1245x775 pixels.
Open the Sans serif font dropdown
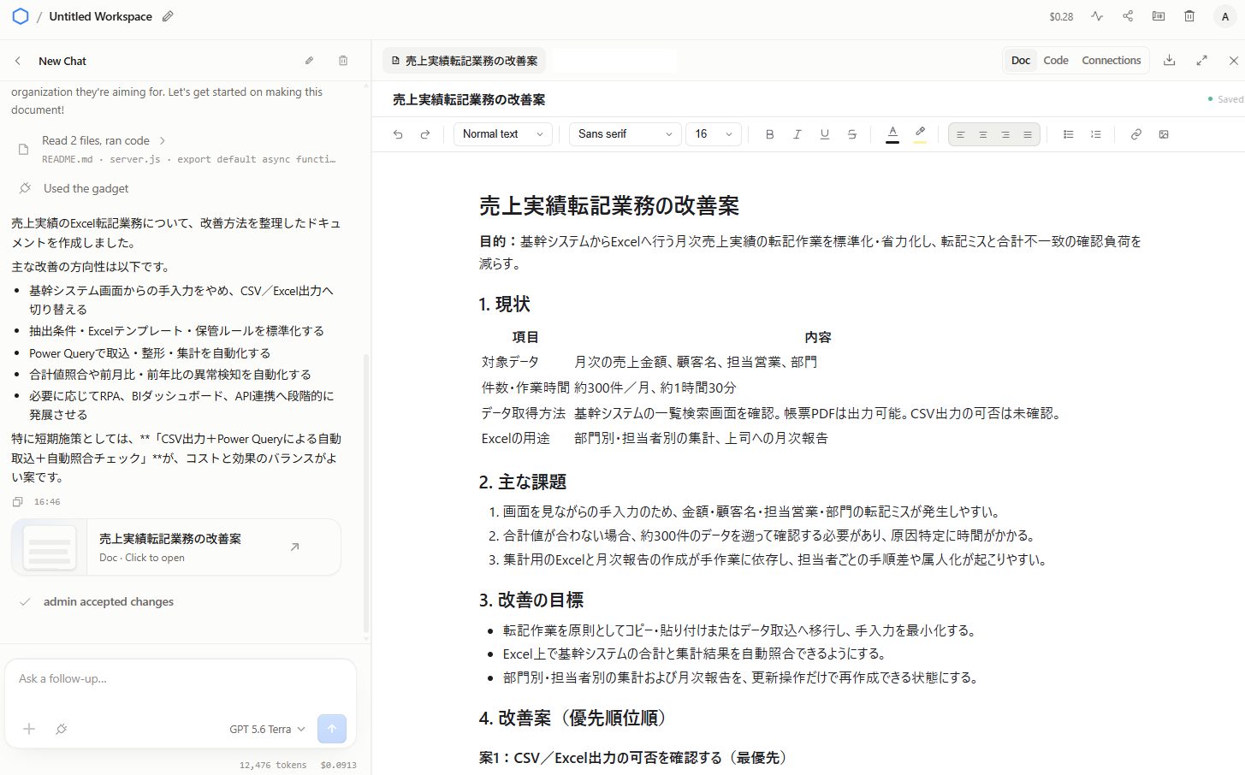coord(625,134)
